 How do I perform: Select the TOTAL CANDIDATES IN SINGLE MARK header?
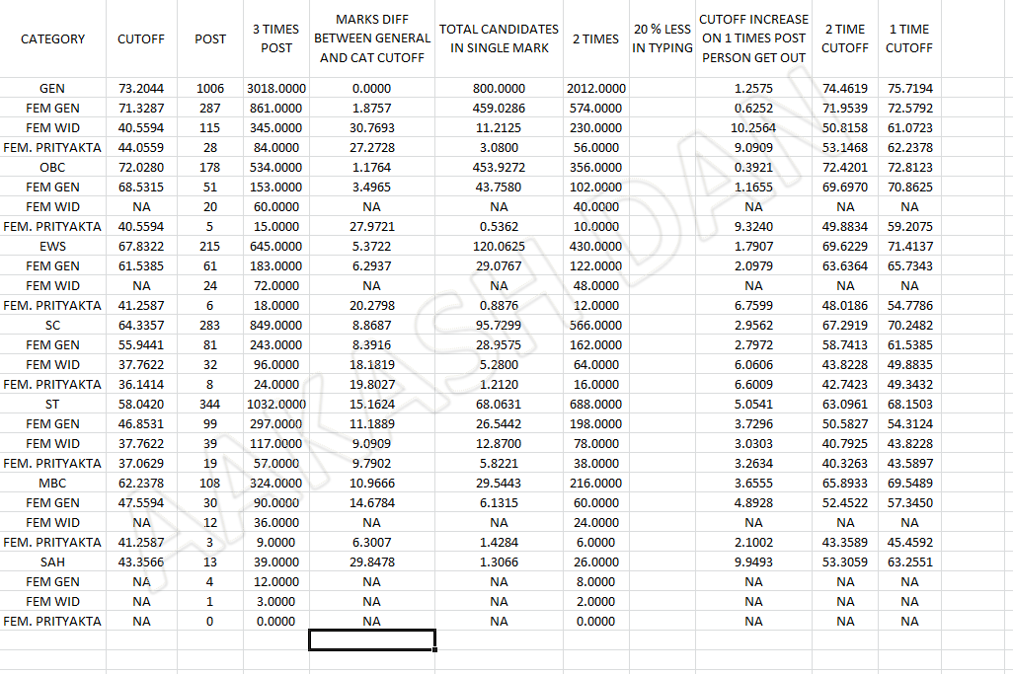coord(499,38)
